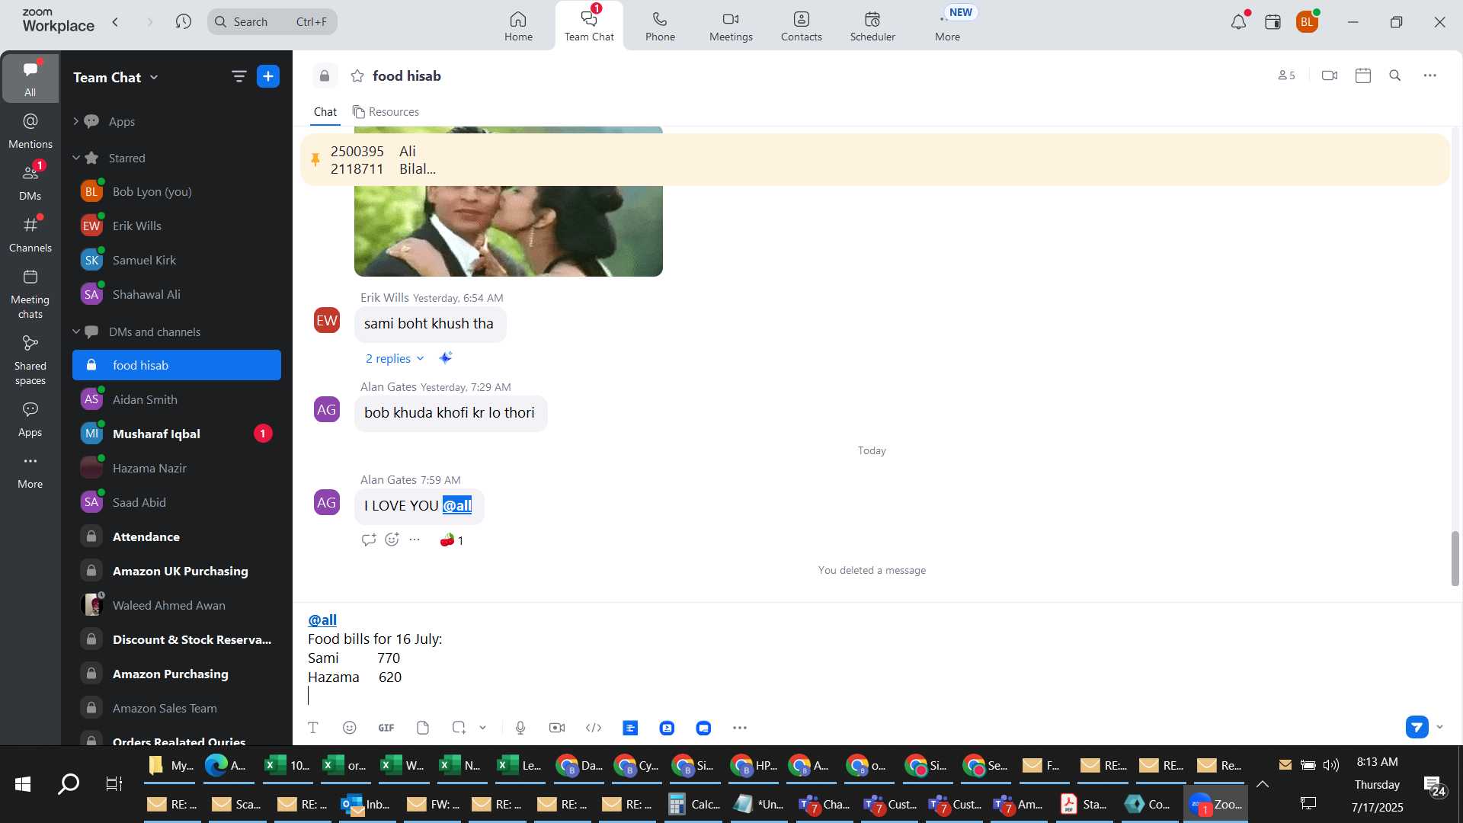This screenshot has height=823, width=1463.
Task: Open chat with Shahawal Ali
Action: coord(177,294)
